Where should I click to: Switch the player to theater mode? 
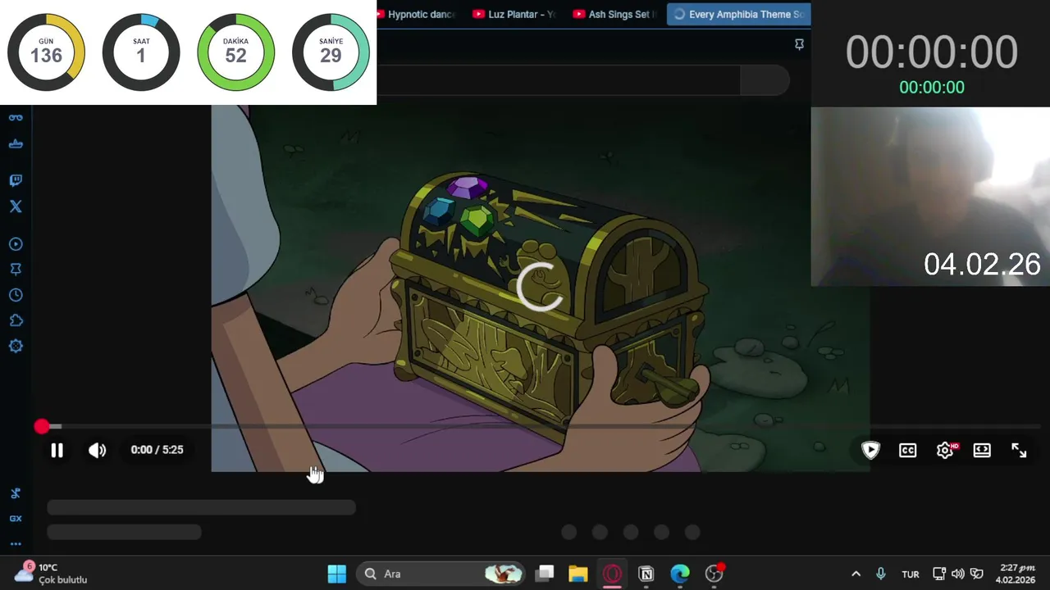click(x=982, y=450)
